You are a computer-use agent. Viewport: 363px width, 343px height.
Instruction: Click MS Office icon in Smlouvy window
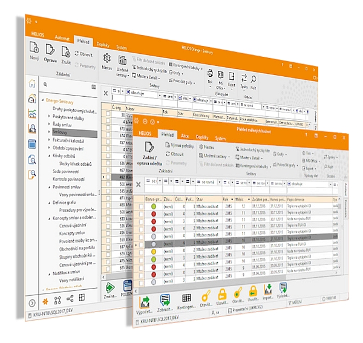[220, 74]
